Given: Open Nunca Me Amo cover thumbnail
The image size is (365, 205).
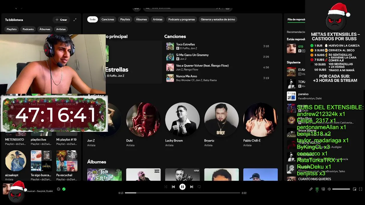Looking at the screenshot, I should [170, 78].
